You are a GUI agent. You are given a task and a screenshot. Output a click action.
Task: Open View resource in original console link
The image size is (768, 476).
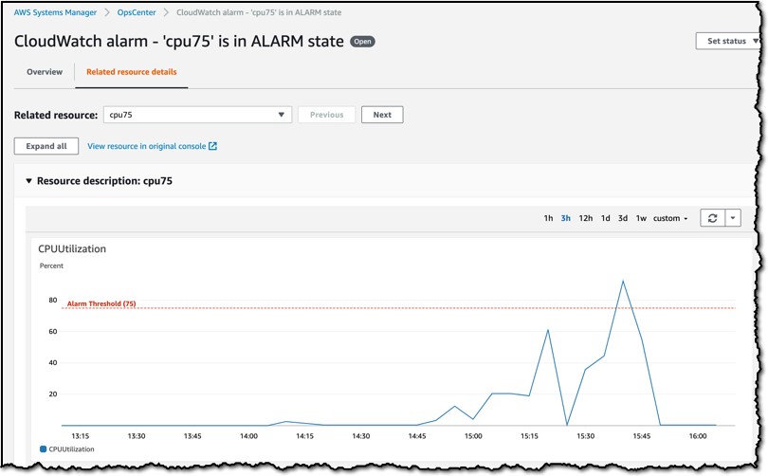[146, 146]
